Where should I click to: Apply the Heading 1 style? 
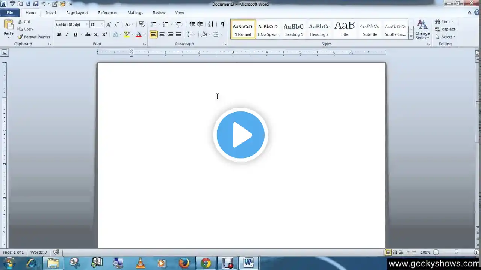(x=293, y=29)
